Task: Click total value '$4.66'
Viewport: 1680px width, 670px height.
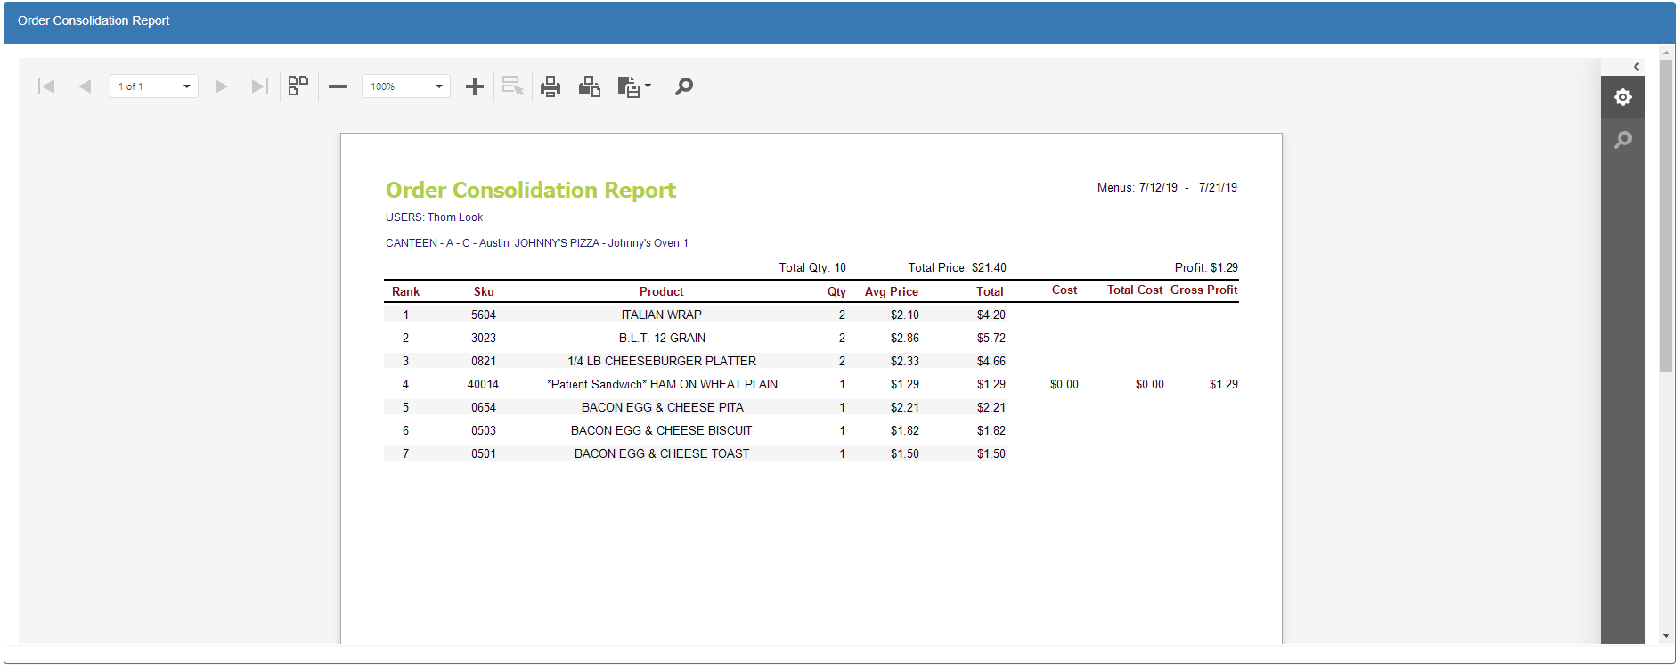Action: tap(991, 361)
